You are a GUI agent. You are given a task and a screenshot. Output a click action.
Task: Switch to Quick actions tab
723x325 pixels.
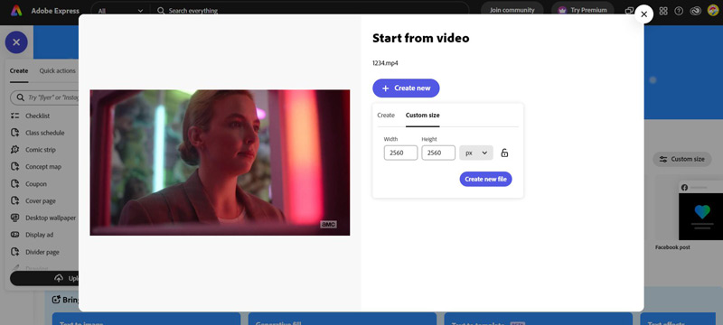(x=57, y=71)
